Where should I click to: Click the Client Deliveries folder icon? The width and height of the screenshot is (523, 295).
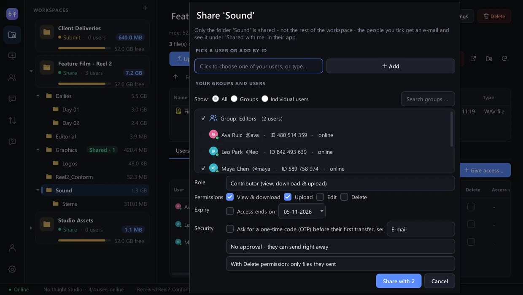[x=47, y=32]
